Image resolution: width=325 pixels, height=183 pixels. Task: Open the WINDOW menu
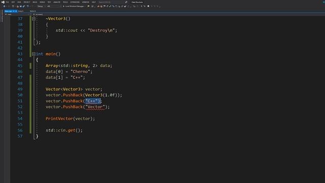tap(86, 2)
